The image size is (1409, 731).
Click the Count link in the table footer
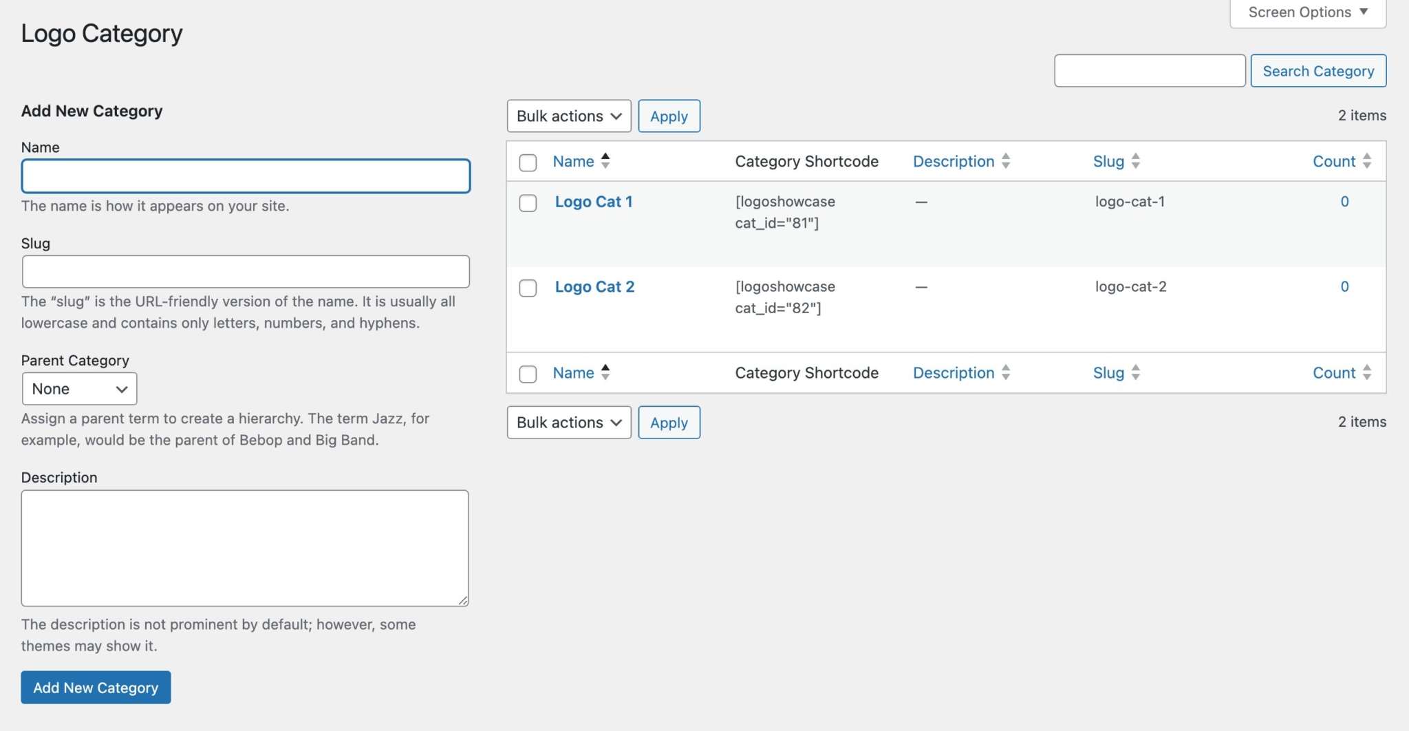[1334, 372]
